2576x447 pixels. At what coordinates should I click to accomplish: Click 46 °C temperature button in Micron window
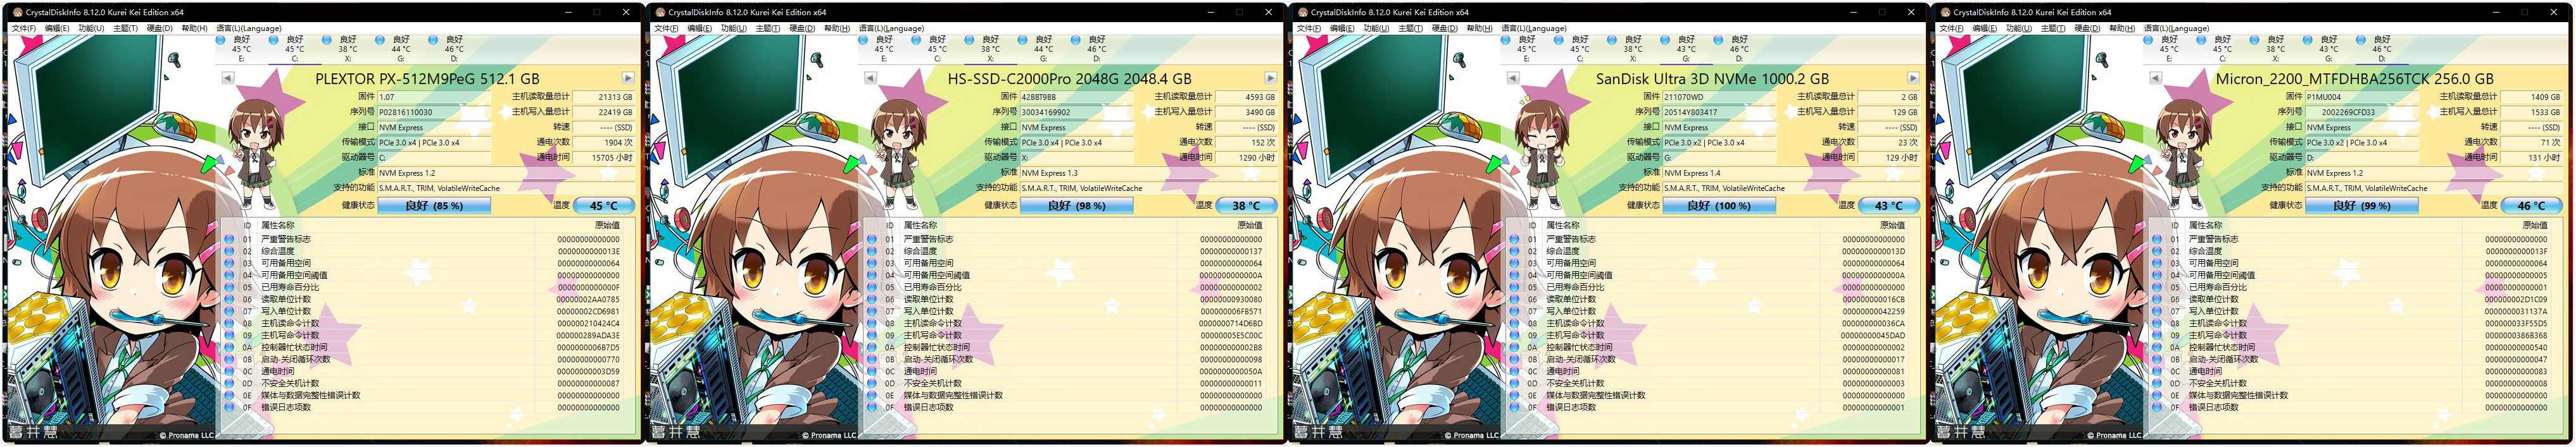click(2532, 205)
